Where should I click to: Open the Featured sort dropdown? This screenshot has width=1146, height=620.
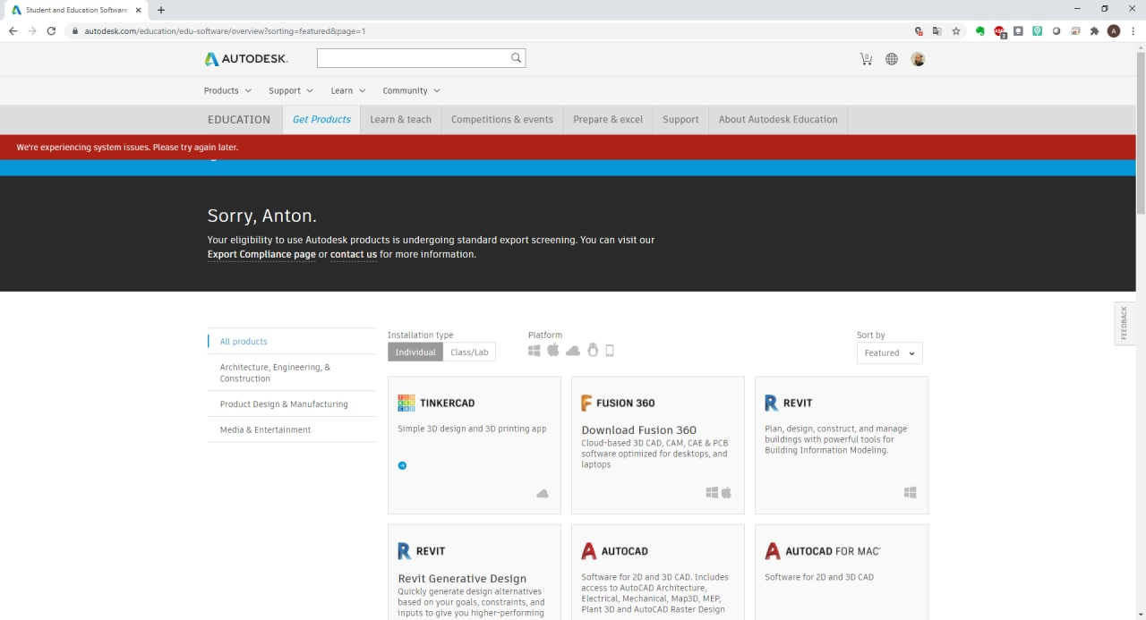[888, 352]
